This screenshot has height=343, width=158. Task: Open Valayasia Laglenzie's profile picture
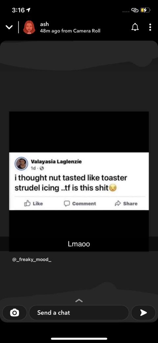coord(21,164)
